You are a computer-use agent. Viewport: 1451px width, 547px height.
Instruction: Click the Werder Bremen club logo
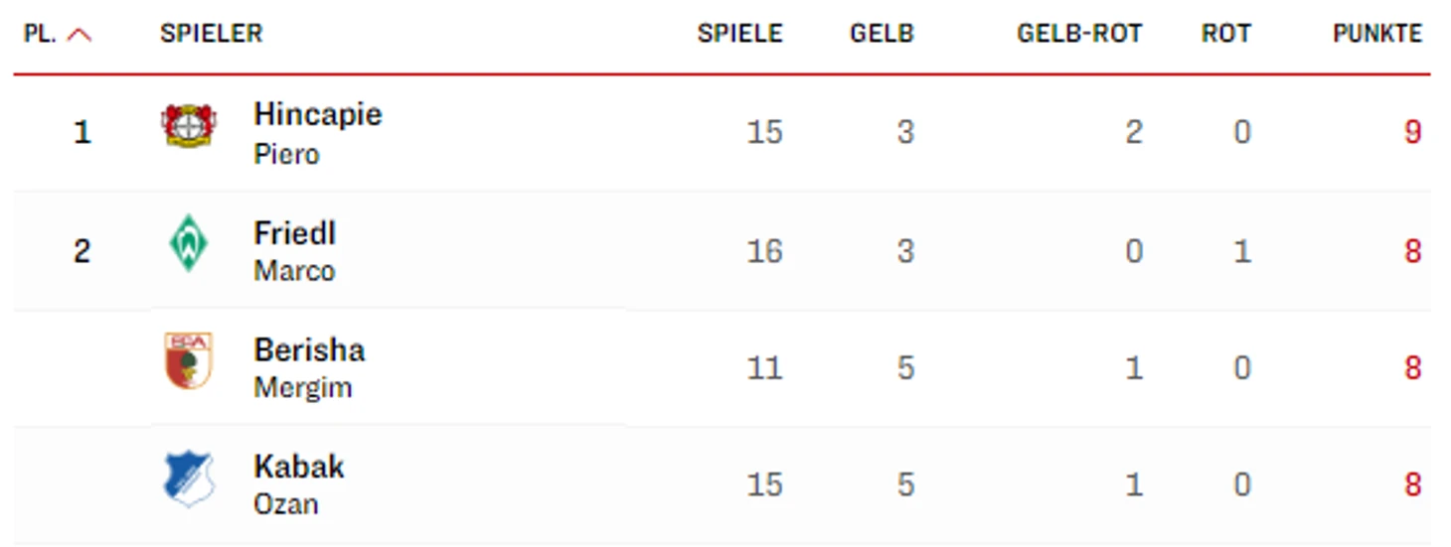point(188,243)
